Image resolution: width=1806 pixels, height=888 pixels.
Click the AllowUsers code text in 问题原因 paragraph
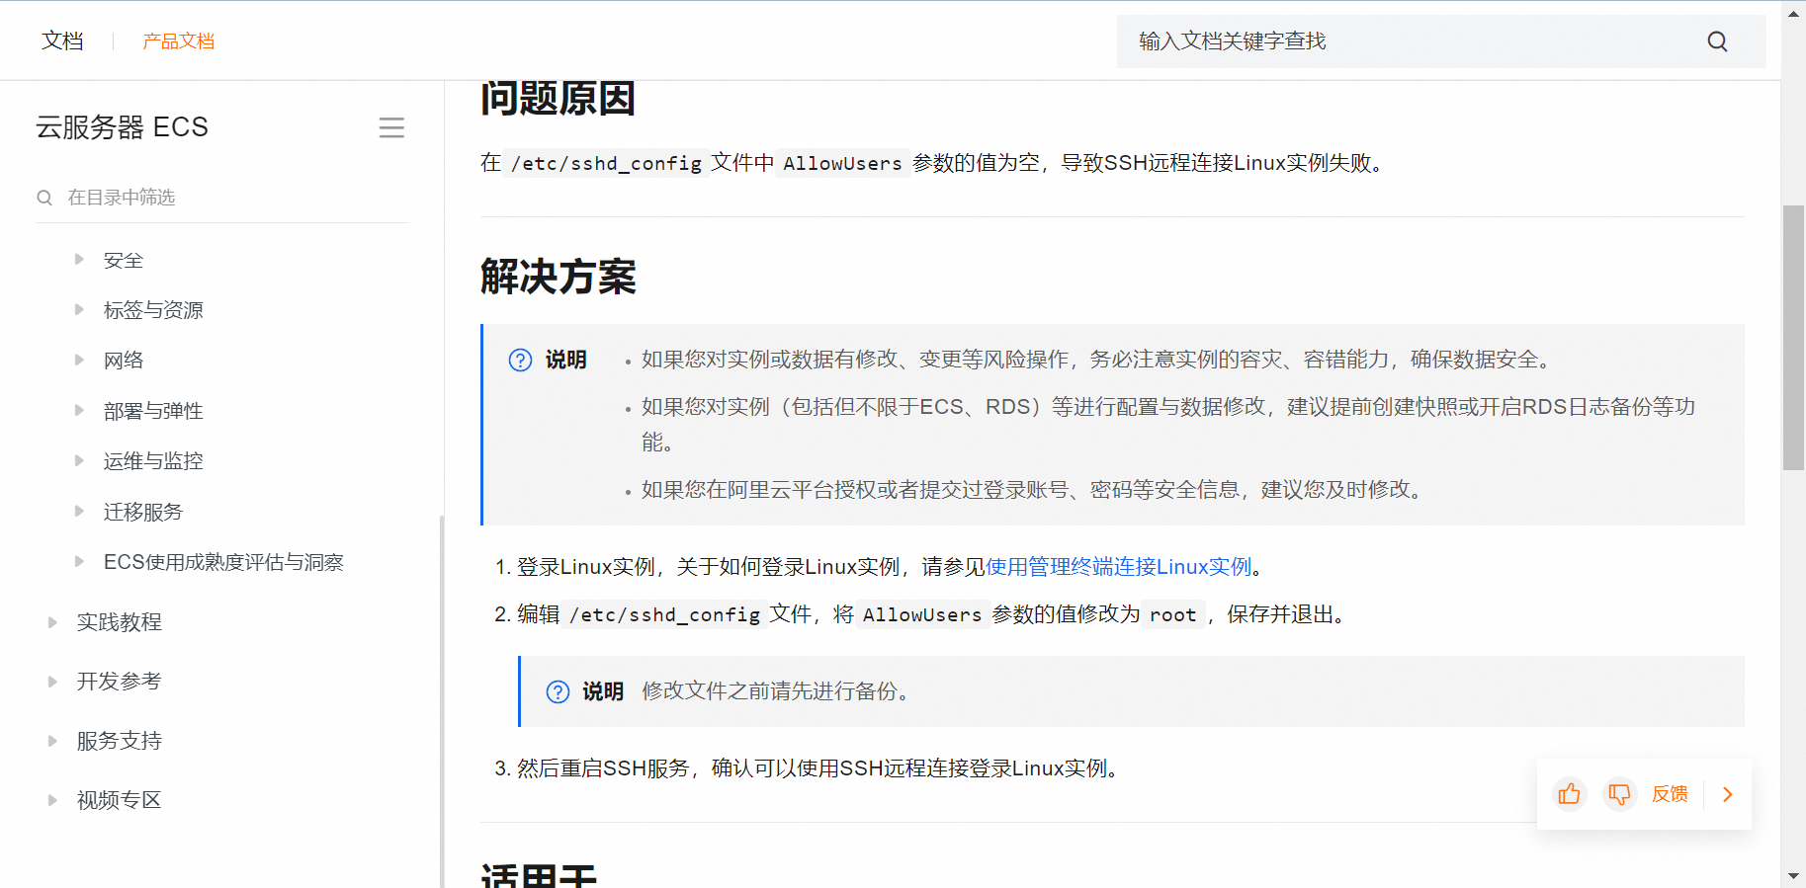coord(843,163)
